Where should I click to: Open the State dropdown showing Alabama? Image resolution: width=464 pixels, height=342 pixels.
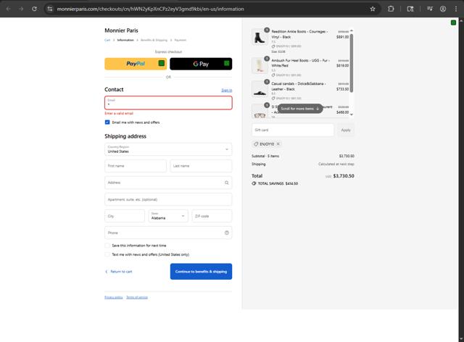(167, 216)
